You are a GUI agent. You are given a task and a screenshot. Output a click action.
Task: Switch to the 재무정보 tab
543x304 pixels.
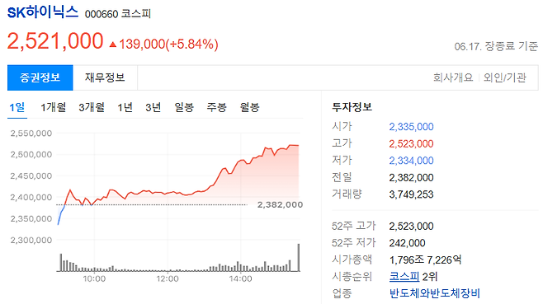[x=106, y=77]
